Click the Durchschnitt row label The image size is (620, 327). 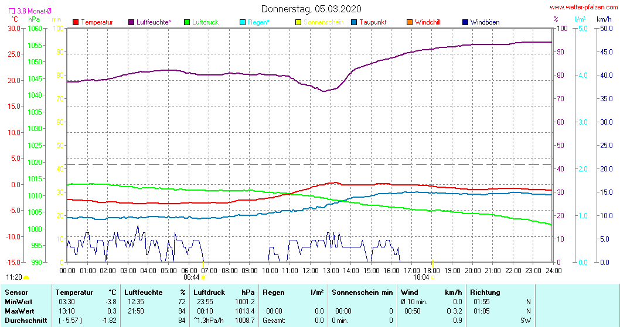26,321
